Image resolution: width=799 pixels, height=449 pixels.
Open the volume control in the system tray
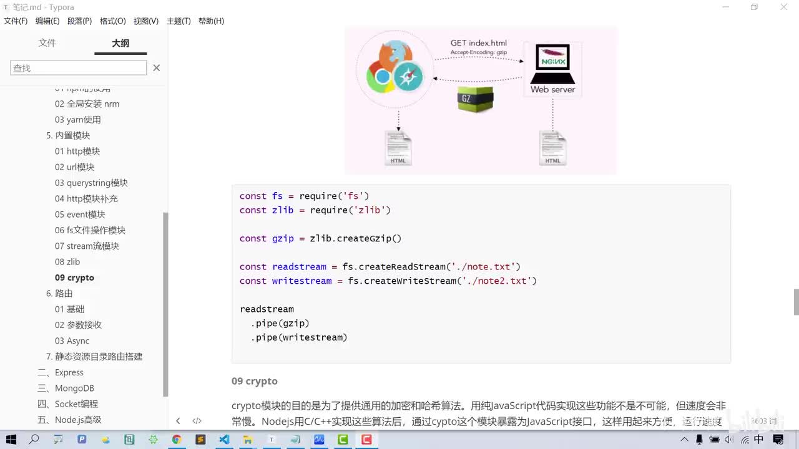coord(730,440)
